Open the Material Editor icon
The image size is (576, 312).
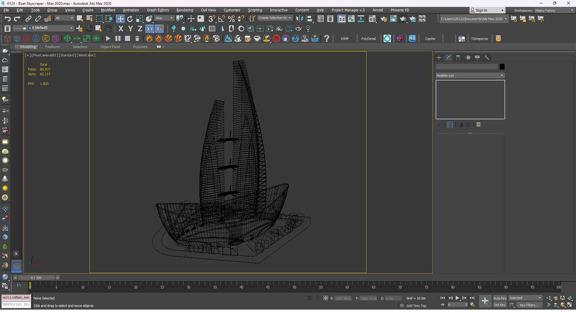pyautogui.click(x=372, y=19)
